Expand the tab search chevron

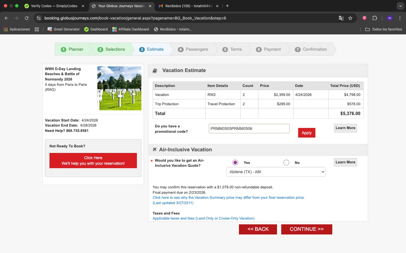400,6
